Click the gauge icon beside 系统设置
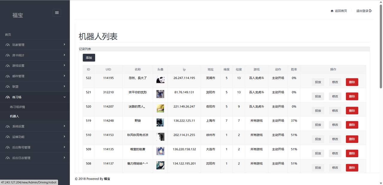The width and height of the screenshot is (383, 185). coord(8,126)
